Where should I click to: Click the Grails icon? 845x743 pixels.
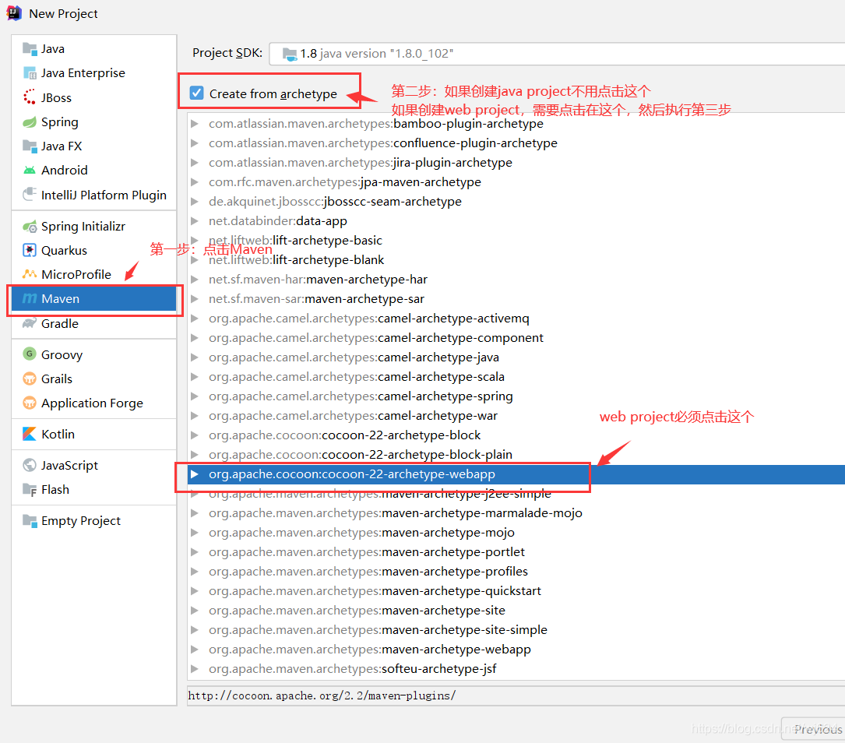30,379
